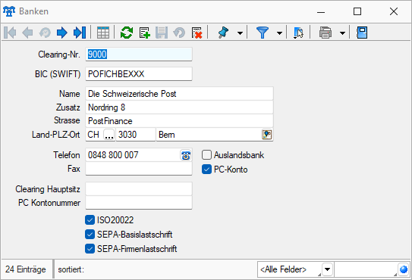412x280 pixels.
Task: Maximize the Banken window
Action: click(357, 11)
